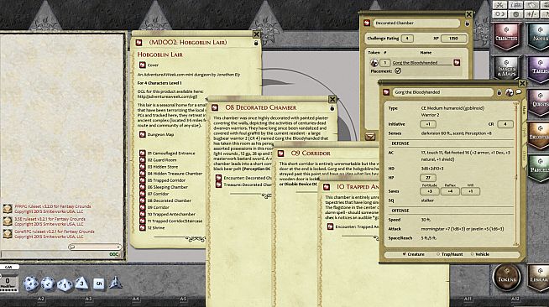Roll the d8 die showing 3

(81, 283)
